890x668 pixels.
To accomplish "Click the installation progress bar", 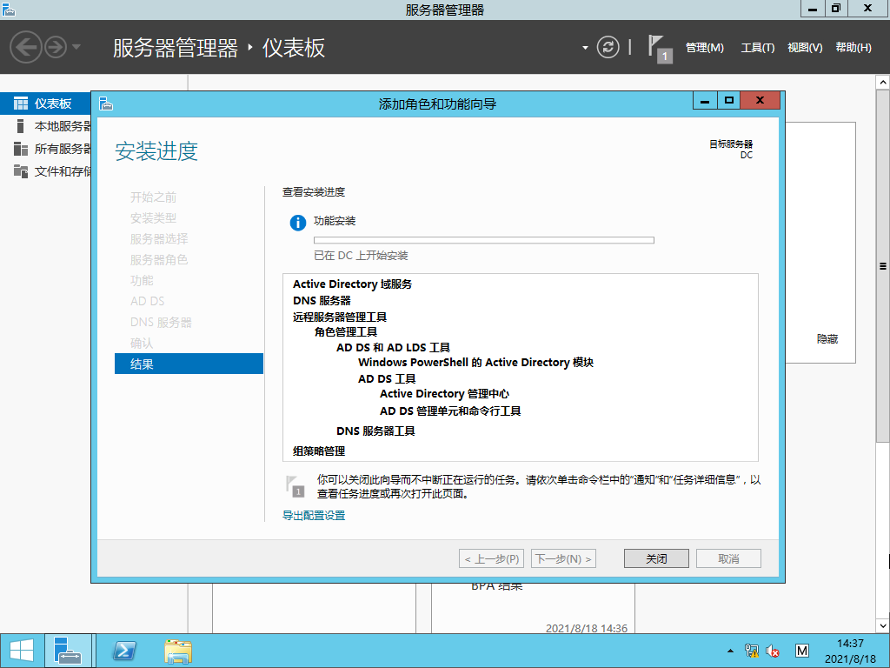I will tap(483, 240).
